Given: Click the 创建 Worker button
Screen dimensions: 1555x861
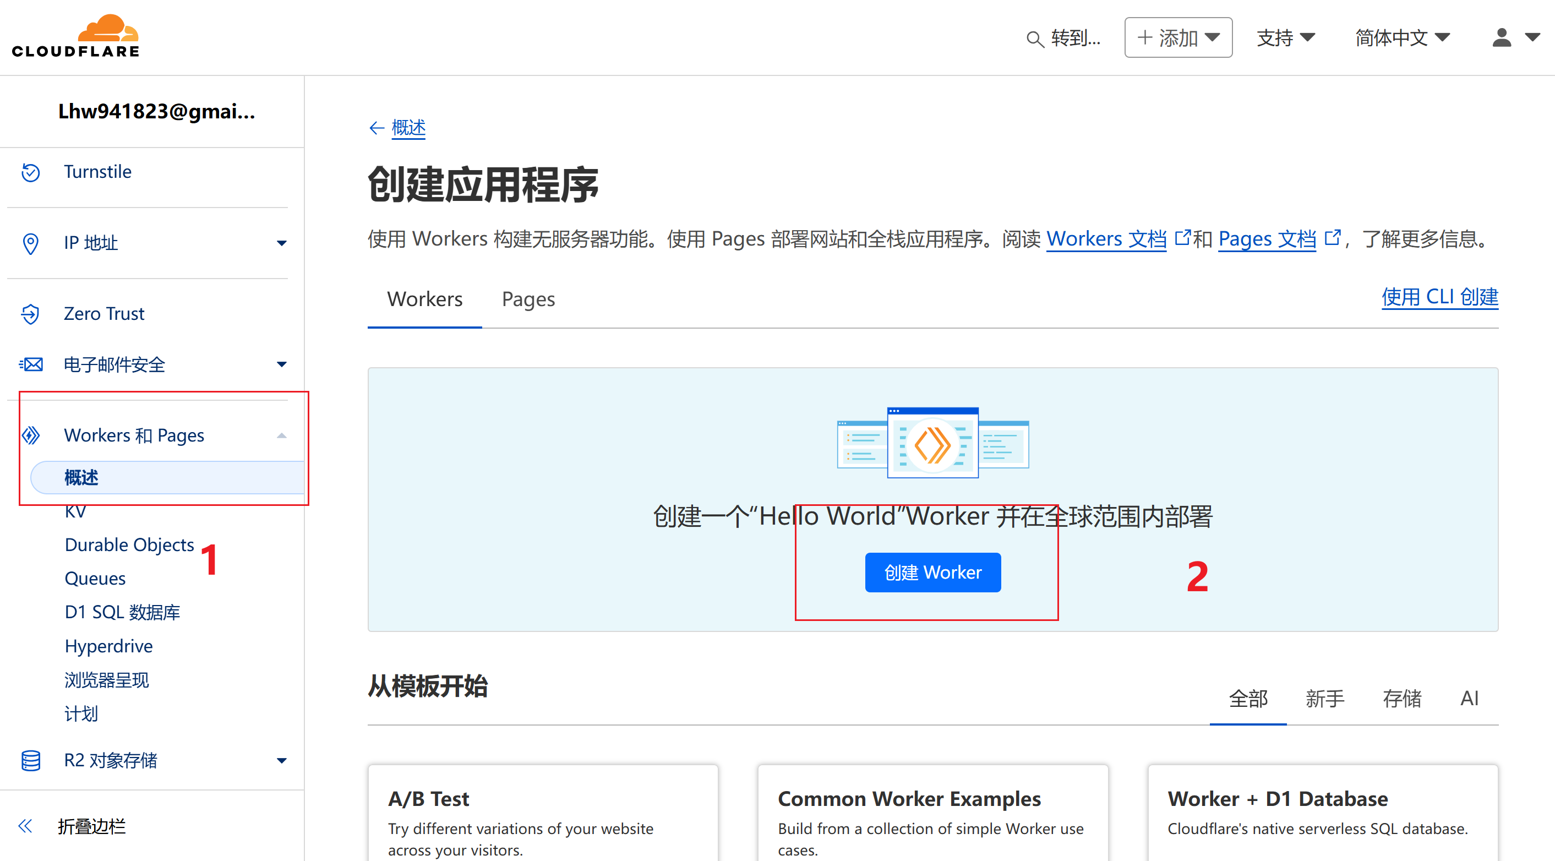Looking at the screenshot, I should click(x=932, y=572).
